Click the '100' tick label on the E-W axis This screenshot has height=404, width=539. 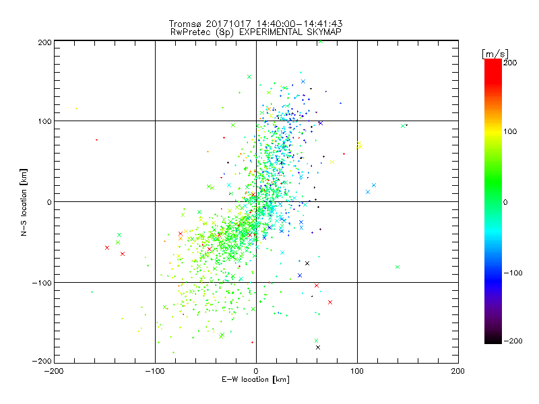(357, 371)
